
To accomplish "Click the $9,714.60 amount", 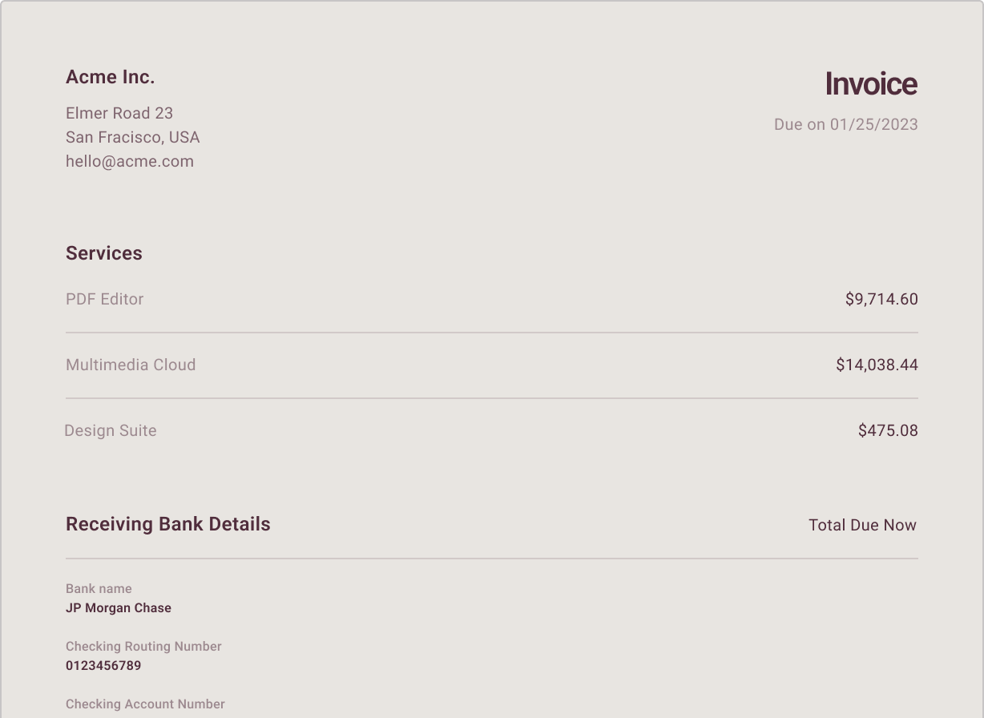I will coord(881,299).
